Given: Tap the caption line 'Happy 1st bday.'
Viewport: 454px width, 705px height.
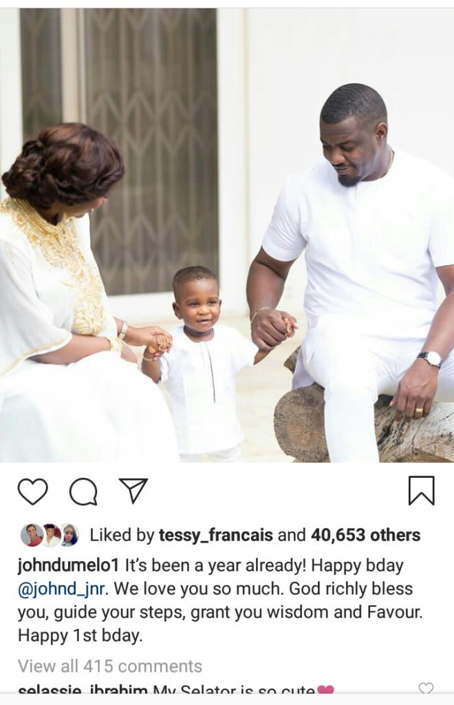Looking at the screenshot, I should [80, 635].
